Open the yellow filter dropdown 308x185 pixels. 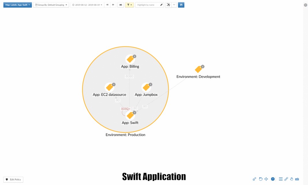[129, 5]
